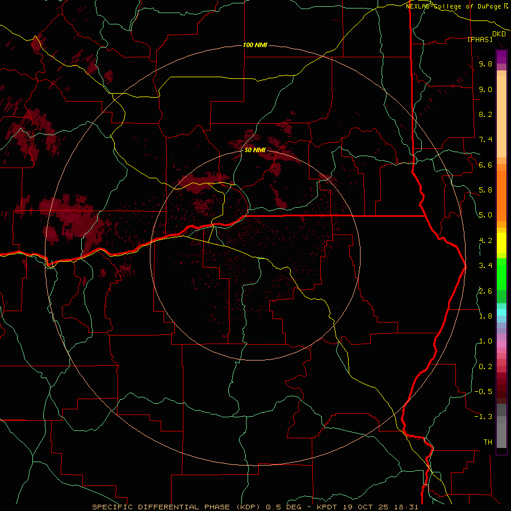Select the peach 8.2 color band
The width and height of the screenshot is (511, 511).
501,114
